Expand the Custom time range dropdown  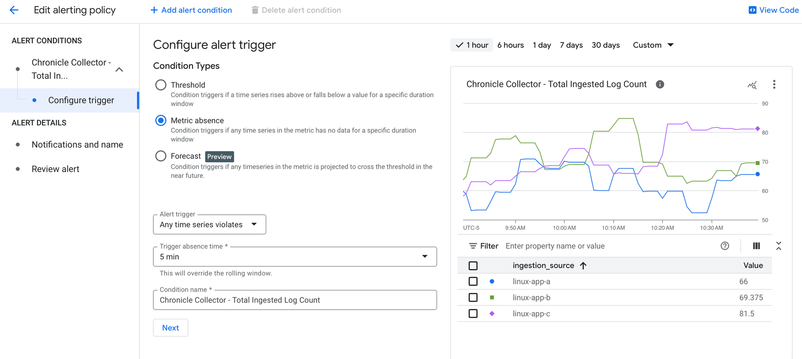point(653,45)
